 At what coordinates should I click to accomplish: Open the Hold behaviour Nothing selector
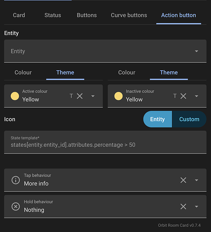click(x=105, y=206)
